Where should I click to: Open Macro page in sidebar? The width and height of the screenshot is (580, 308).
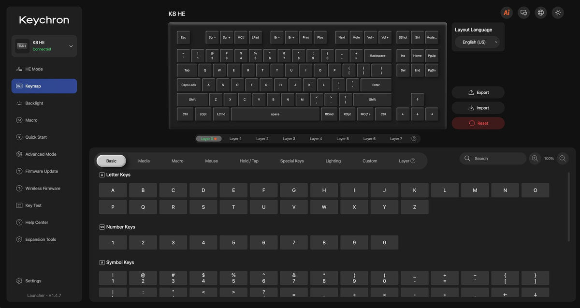coord(44,120)
